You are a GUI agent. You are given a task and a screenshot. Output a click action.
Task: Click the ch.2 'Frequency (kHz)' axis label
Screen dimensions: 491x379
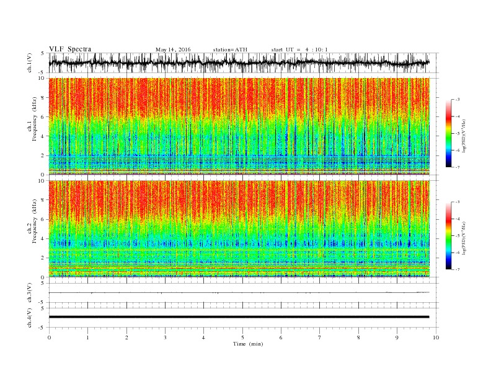click(x=35, y=221)
